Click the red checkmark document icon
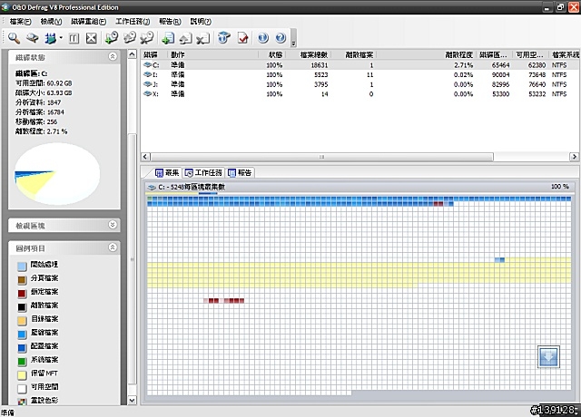The width and height of the screenshot is (581, 417). [242, 38]
